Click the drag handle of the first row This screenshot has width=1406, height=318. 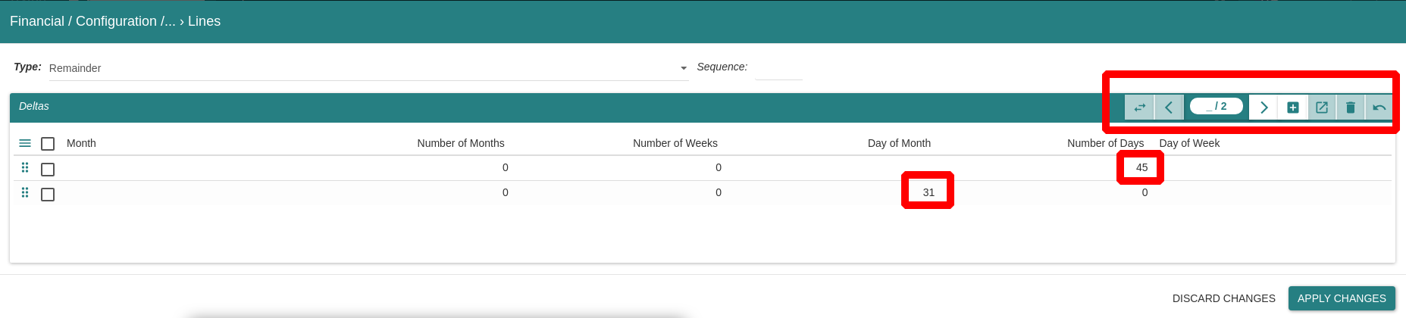(x=25, y=167)
